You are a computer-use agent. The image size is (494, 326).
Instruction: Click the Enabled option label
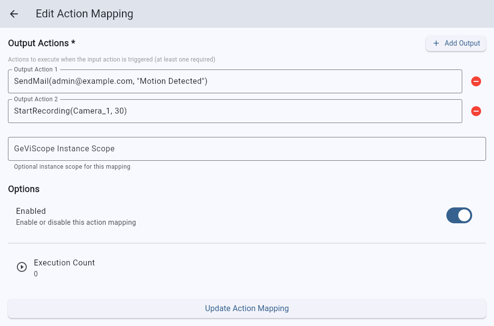pyautogui.click(x=31, y=211)
